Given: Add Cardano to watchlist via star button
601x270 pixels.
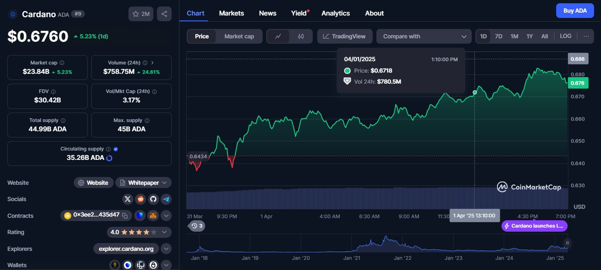Looking at the screenshot, I should 141,14.
